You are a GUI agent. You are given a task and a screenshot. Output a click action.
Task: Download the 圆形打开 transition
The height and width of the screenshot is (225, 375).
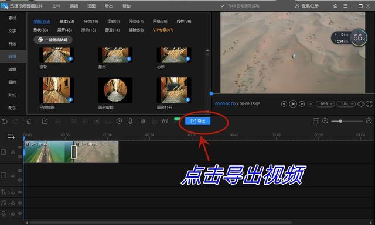pos(187,99)
